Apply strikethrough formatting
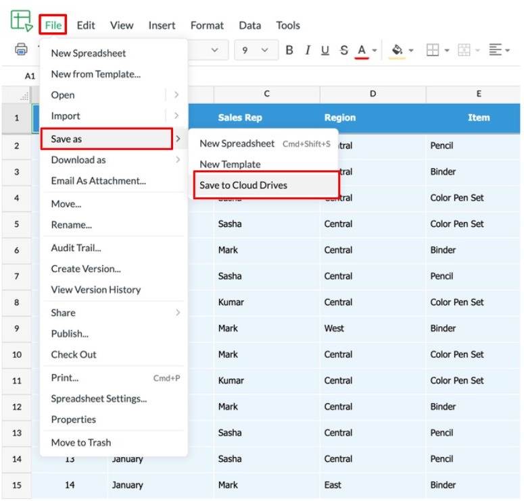This screenshot has height=501, width=524. [x=343, y=50]
